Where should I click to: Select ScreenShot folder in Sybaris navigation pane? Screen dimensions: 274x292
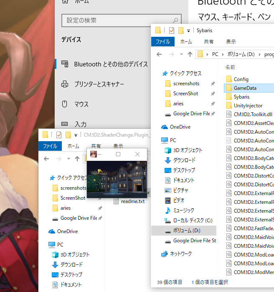tap(185, 94)
